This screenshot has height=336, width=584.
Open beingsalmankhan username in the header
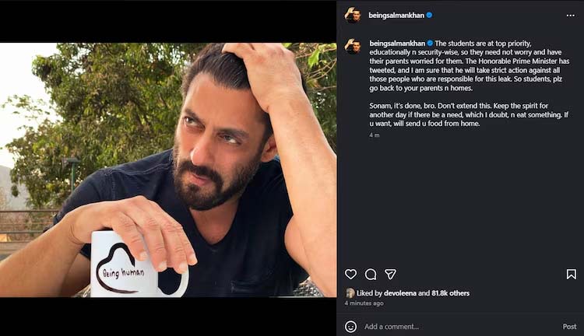tap(396, 16)
